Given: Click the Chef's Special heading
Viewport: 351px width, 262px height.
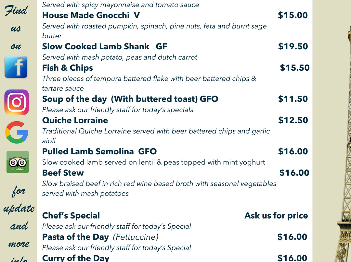Looking at the screenshot, I should pyautogui.click(x=71, y=216).
